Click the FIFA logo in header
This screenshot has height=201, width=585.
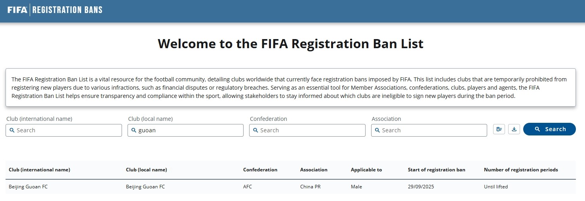[17, 10]
